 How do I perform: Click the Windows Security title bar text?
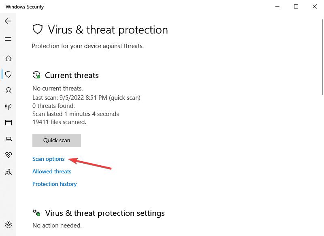click(x=25, y=7)
